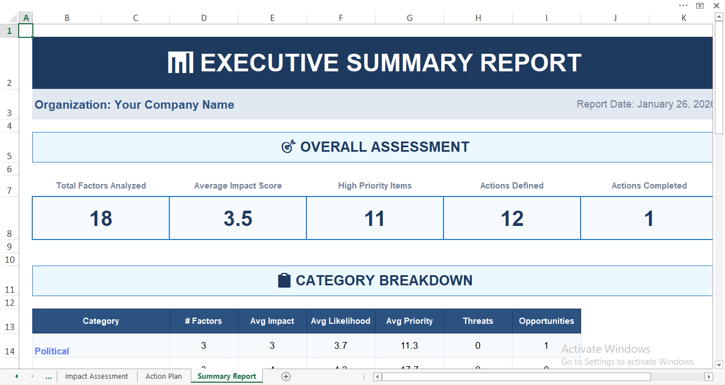Click the value 3.5 cell

pyautogui.click(x=238, y=218)
